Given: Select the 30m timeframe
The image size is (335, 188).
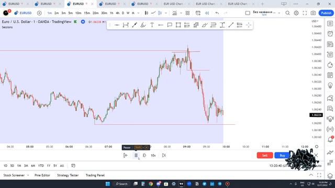Looking at the screenshot, I should 104,13.
